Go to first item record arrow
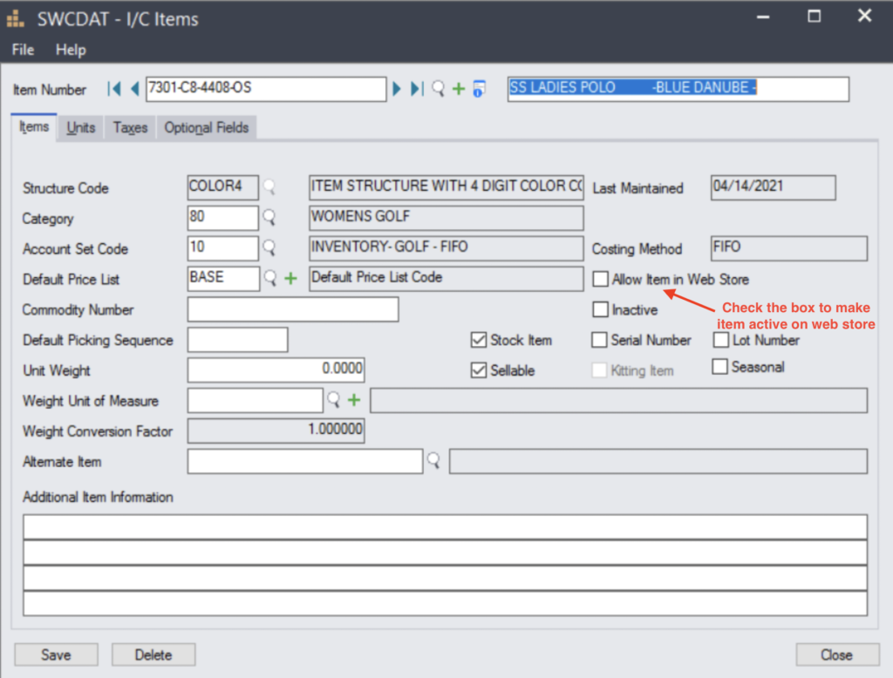Image resolution: width=893 pixels, height=678 pixels. click(x=114, y=89)
